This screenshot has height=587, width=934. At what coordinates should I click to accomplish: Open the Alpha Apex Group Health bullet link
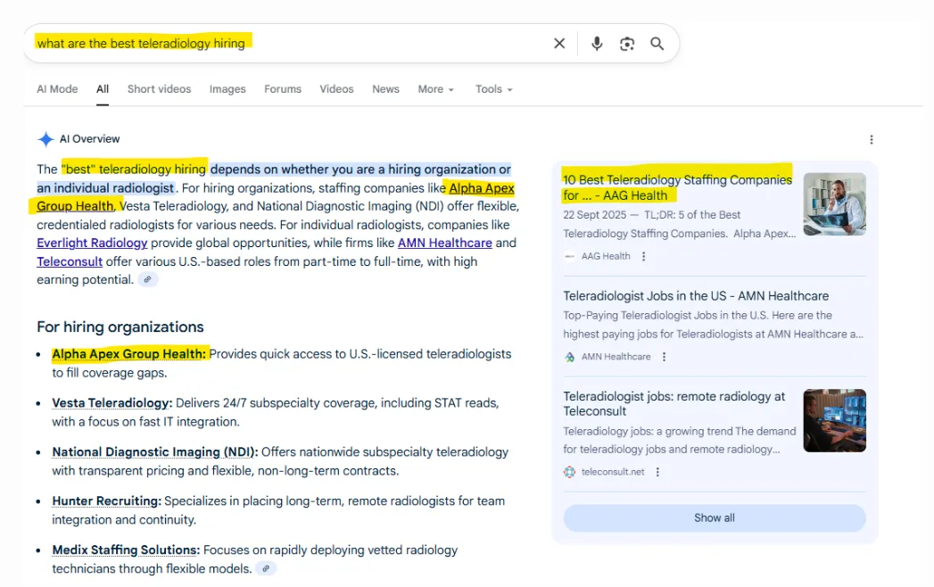coord(128,354)
